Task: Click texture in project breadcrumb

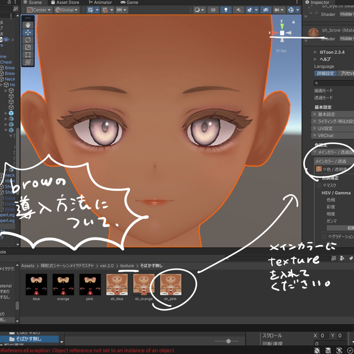Action: [127, 266]
